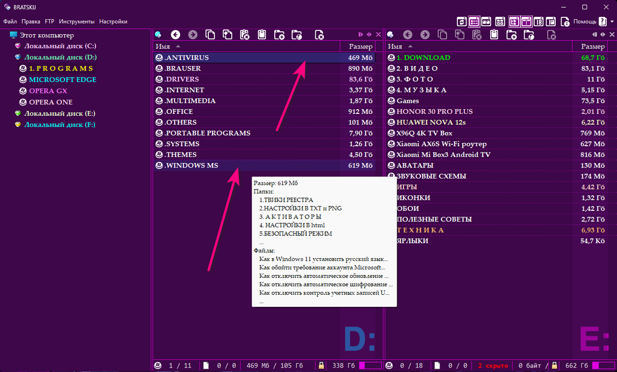Click the cut clipboard icon in the left pane
Viewport: 617px width, 372px height.
pos(245,34)
